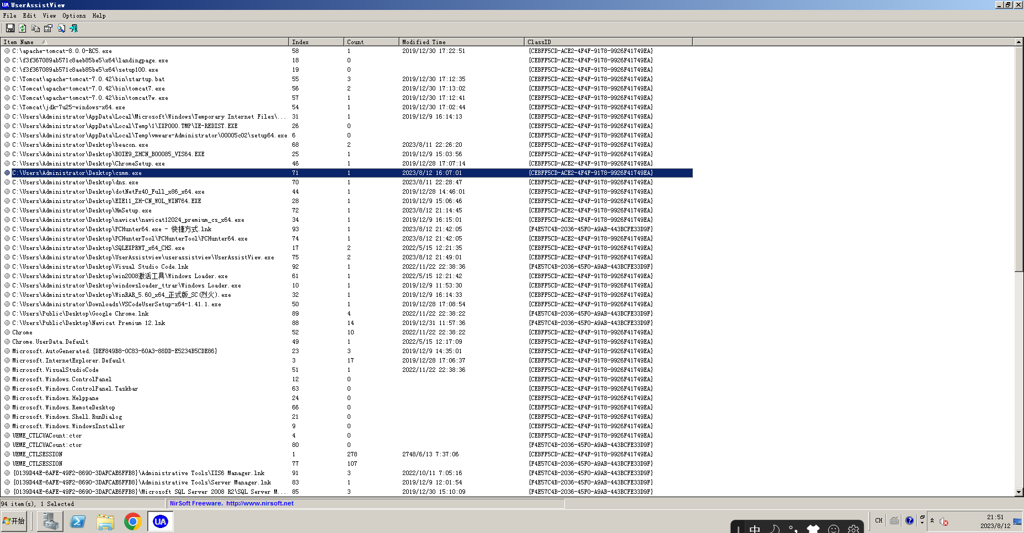The height and width of the screenshot is (533, 1024).
Task: Expand hidden system tray icons chevron
Action: 932,520
